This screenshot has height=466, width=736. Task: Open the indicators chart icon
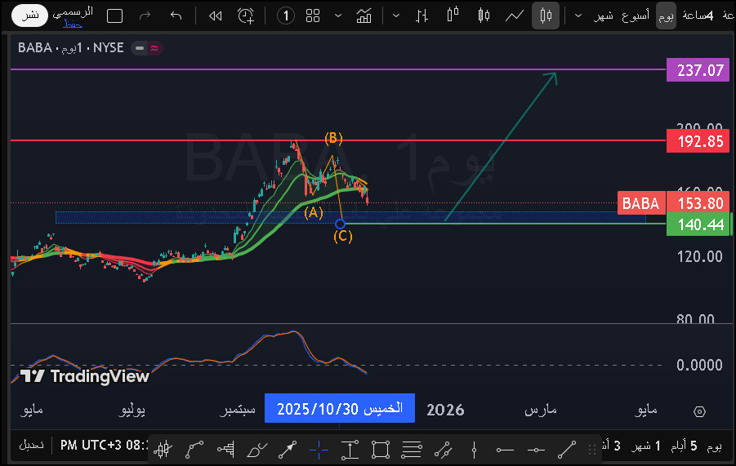[364, 16]
